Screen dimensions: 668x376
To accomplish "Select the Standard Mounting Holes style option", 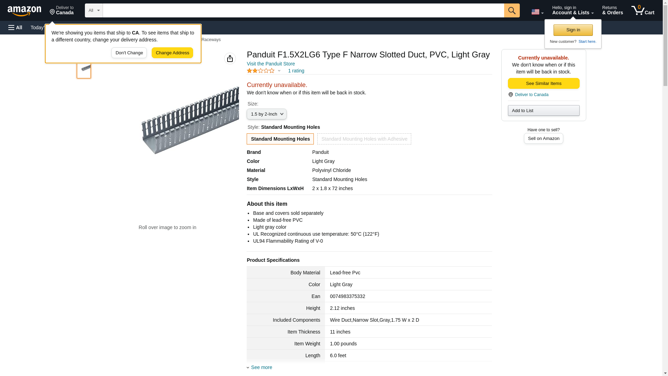I will (280, 139).
